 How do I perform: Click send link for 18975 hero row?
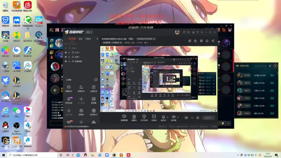272,83
